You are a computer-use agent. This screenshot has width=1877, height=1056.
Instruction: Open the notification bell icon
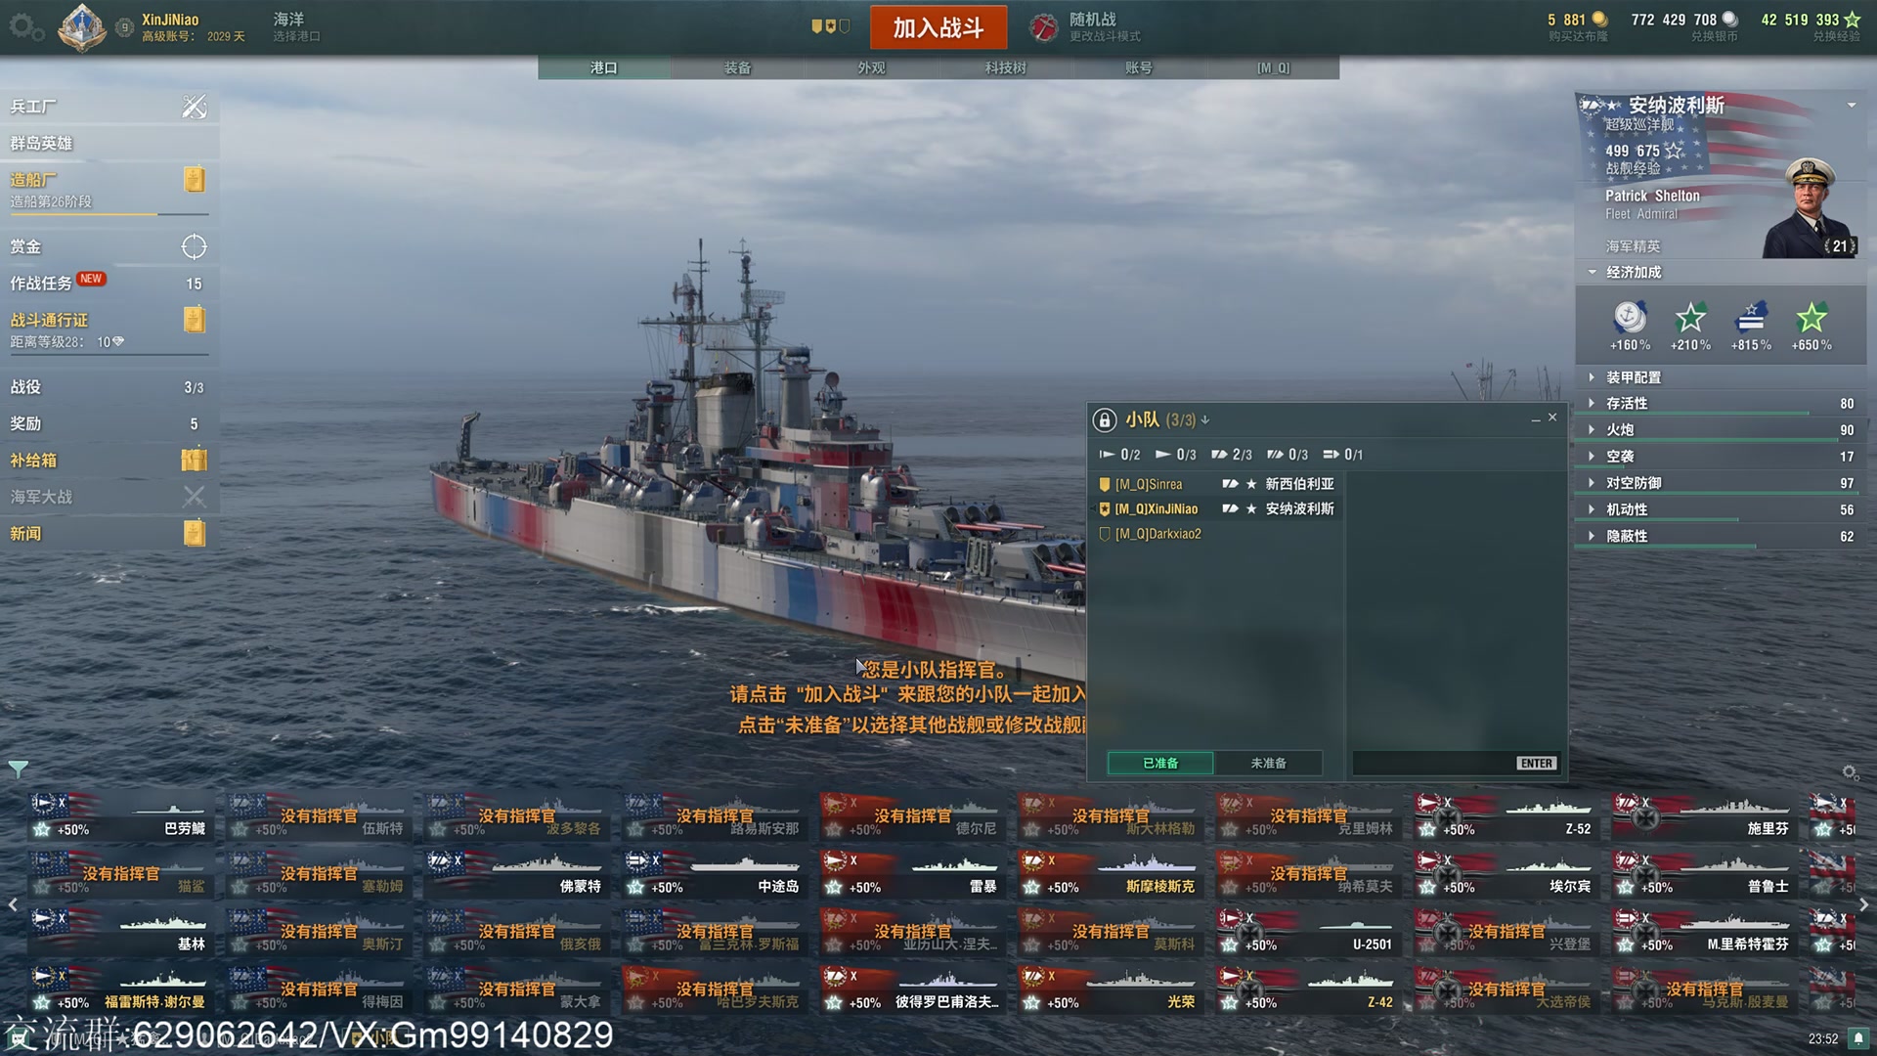point(1858,1038)
